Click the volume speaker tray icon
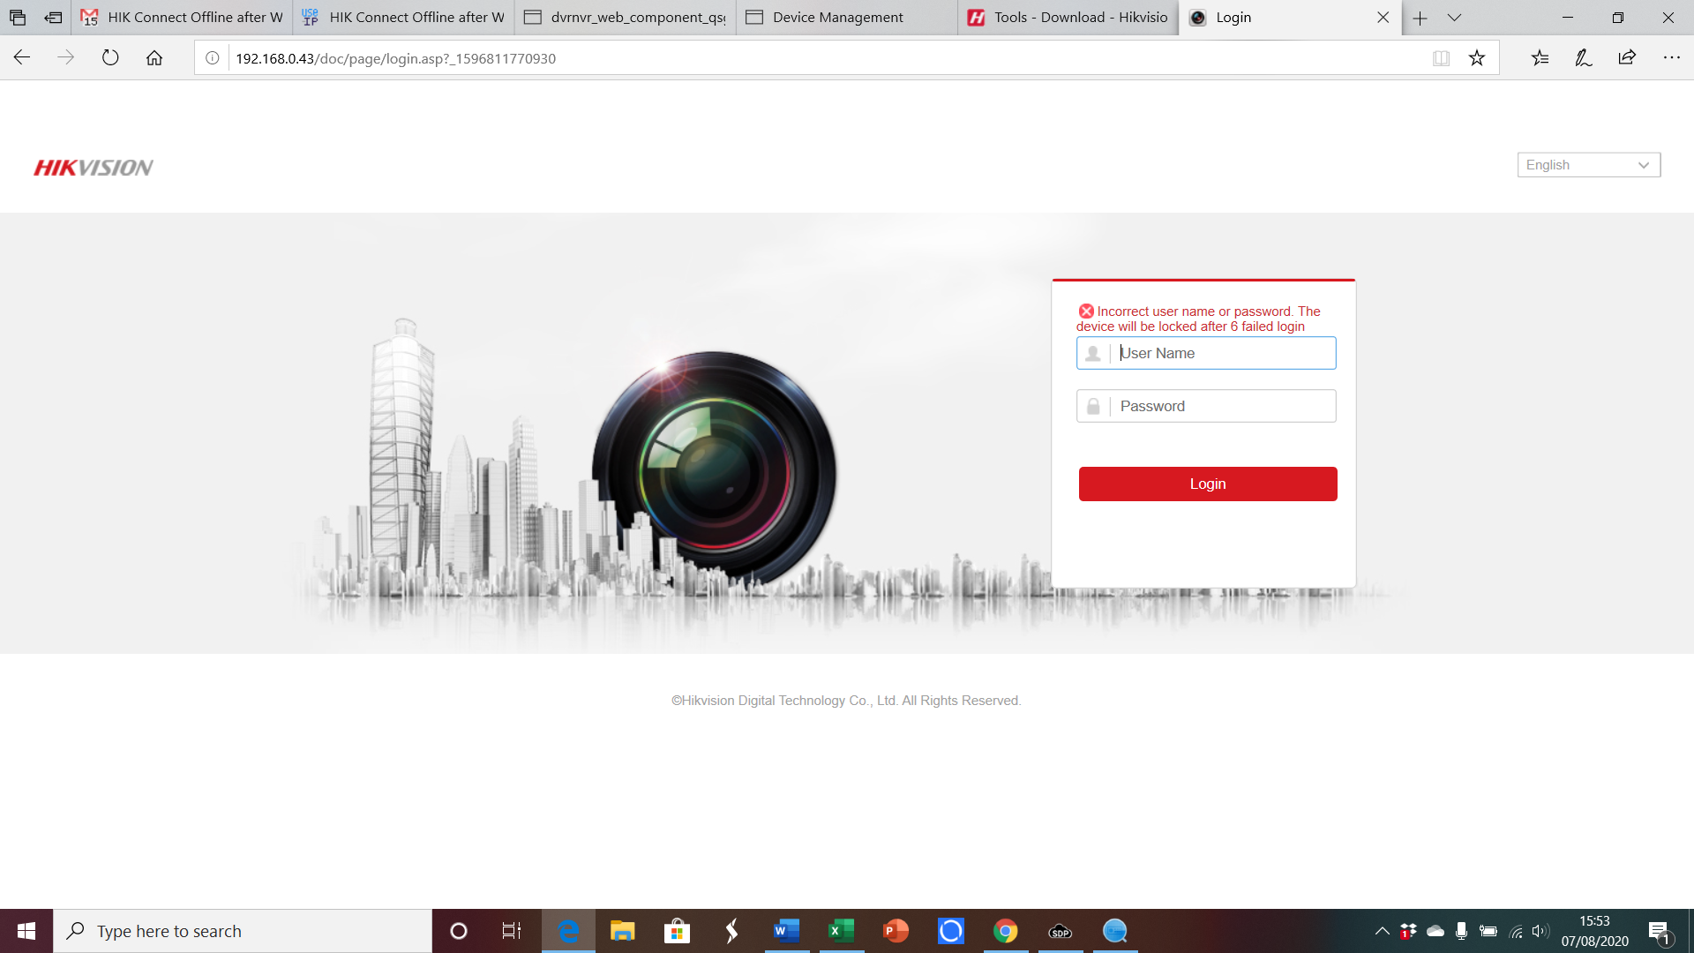Screen dimensions: 1694x953 (x=1540, y=931)
